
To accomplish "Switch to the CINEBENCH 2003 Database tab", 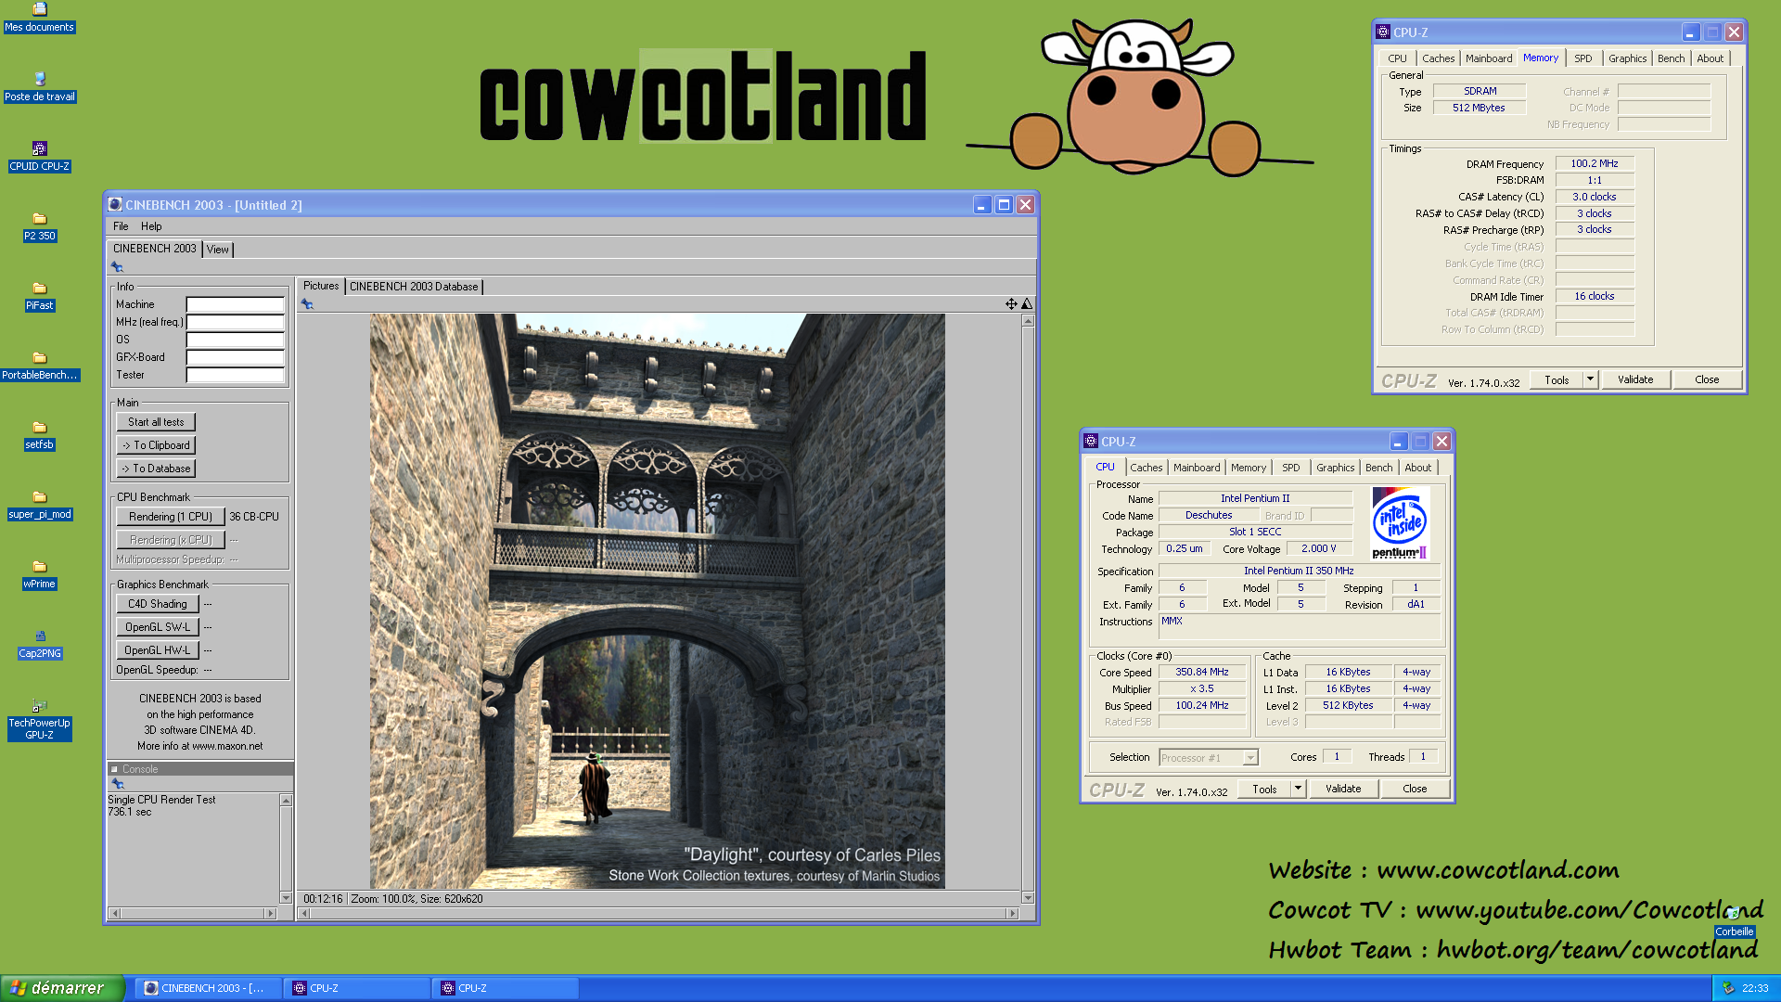I will coord(414,287).
